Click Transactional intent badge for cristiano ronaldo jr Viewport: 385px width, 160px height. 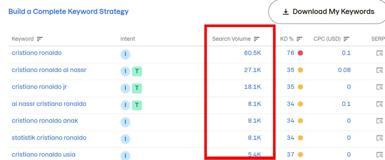[x=137, y=88]
